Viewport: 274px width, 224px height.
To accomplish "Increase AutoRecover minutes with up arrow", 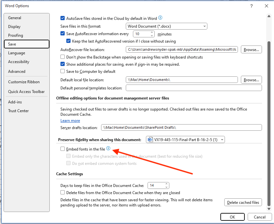I will 152,32.
